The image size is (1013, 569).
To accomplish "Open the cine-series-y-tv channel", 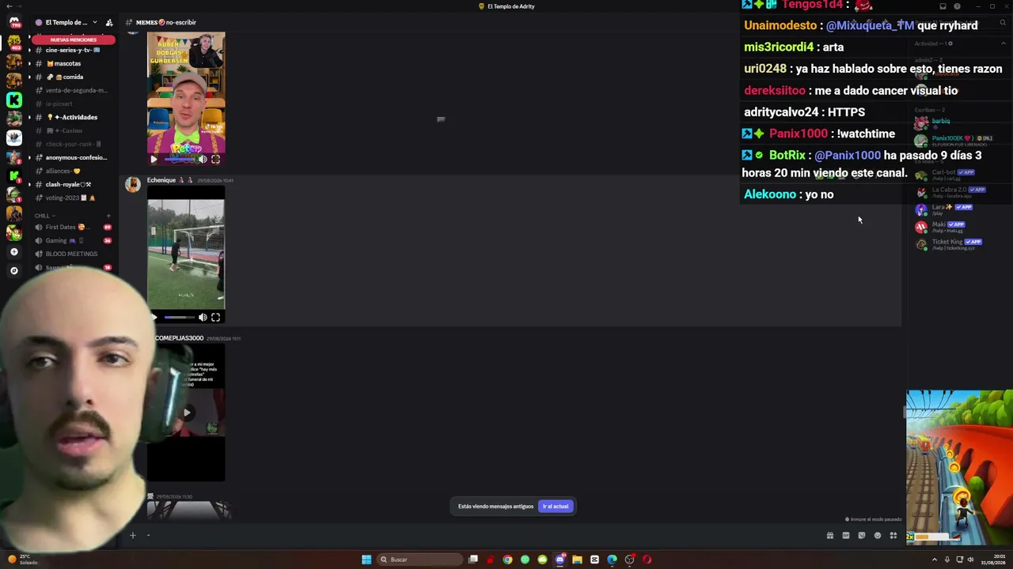I will pos(72,50).
